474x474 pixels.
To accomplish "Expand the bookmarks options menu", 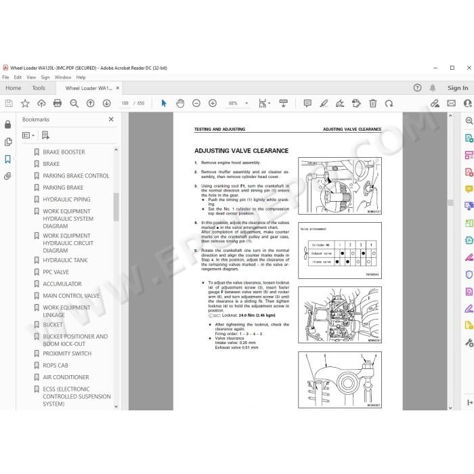I will point(28,135).
